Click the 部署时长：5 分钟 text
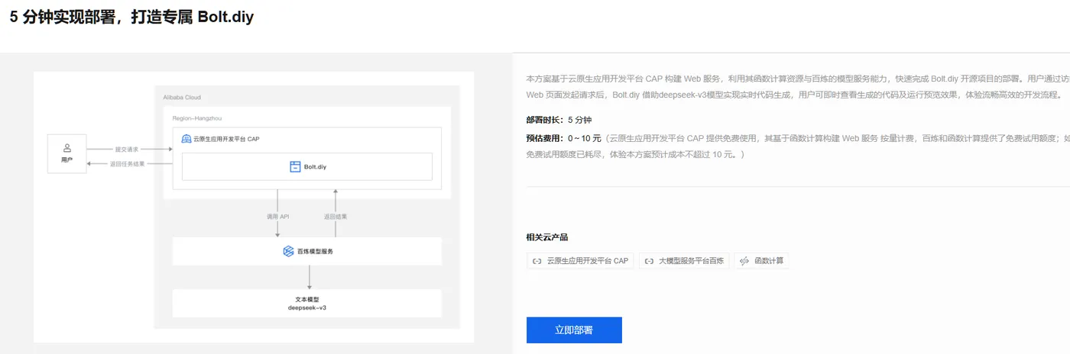The width and height of the screenshot is (1070, 354). click(559, 120)
